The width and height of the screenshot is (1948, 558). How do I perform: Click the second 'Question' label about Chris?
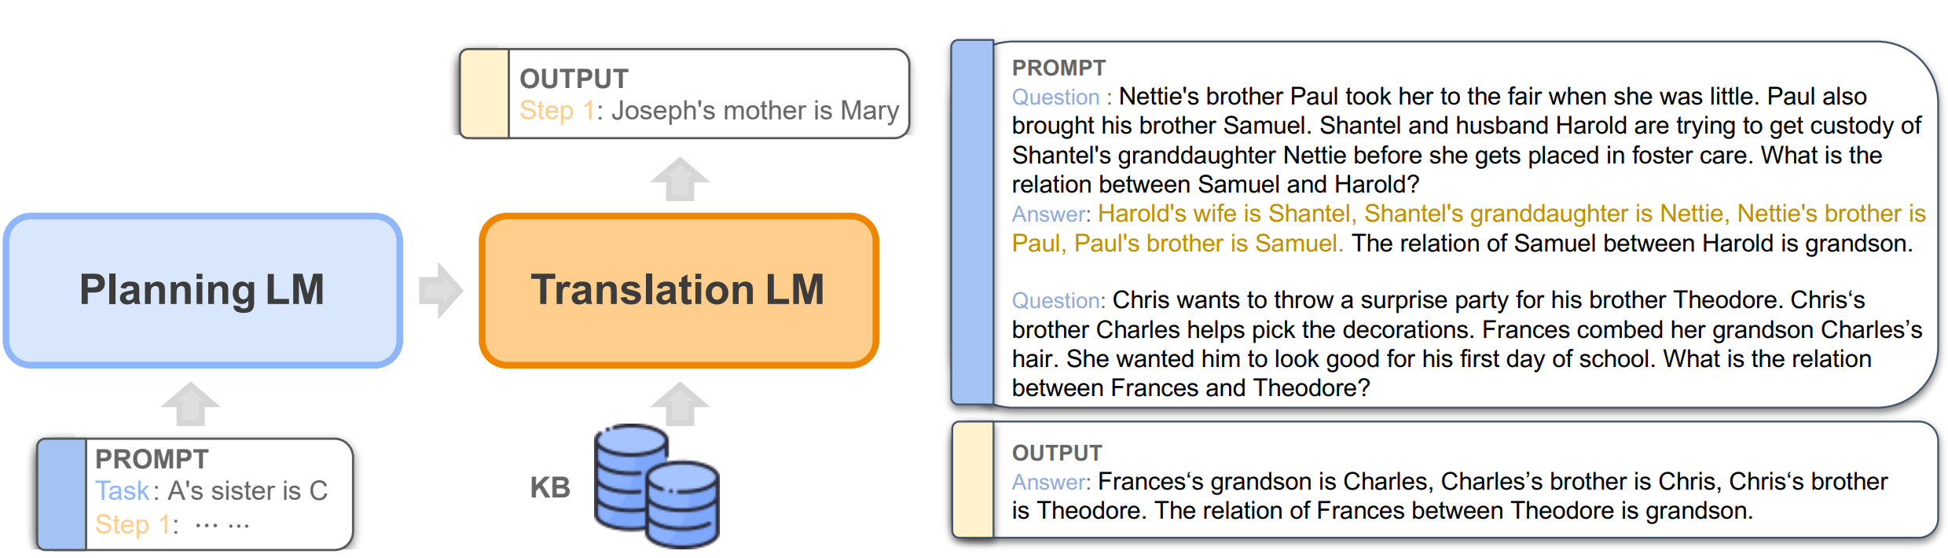pyautogui.click(x=1055, y=300)
